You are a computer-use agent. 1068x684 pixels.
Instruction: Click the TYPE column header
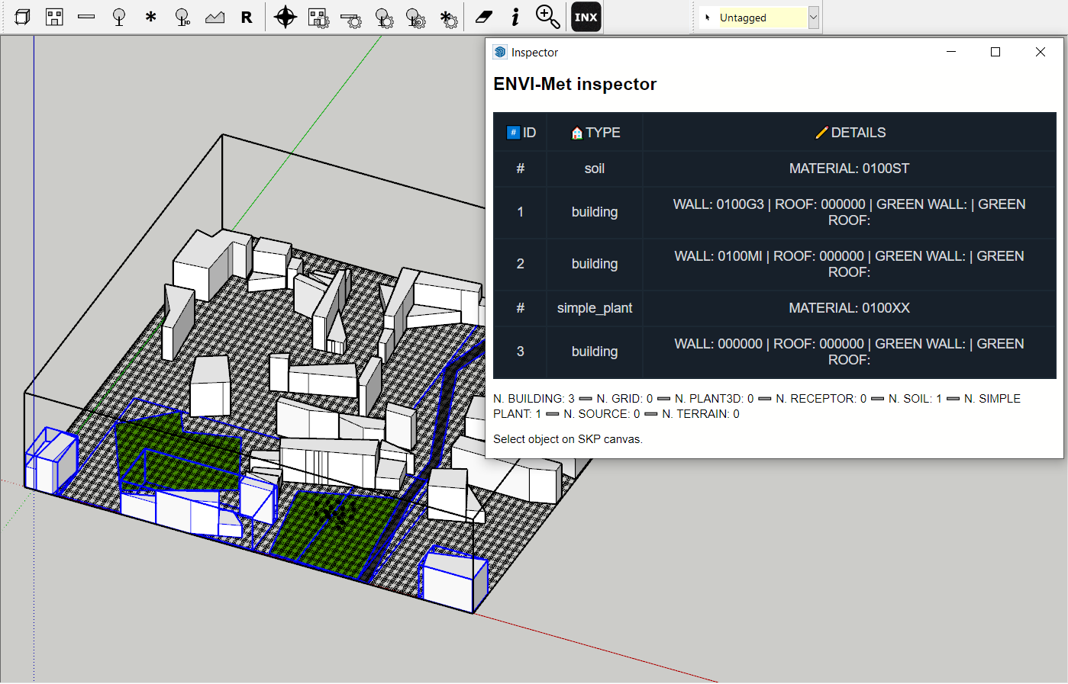click(595, 133)
